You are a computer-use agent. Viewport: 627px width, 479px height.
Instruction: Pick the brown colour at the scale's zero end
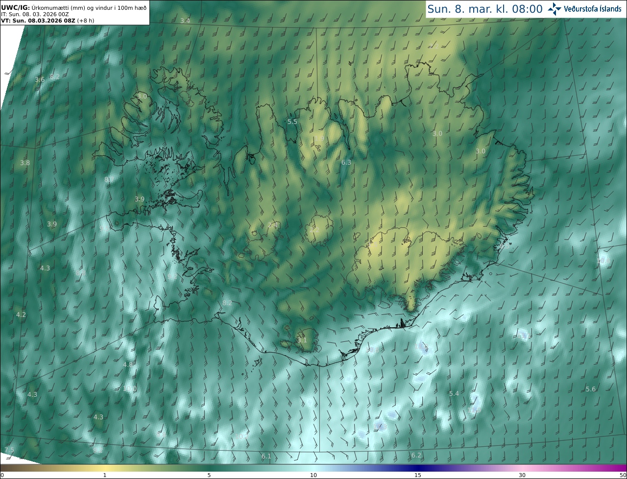coord(2,468)
